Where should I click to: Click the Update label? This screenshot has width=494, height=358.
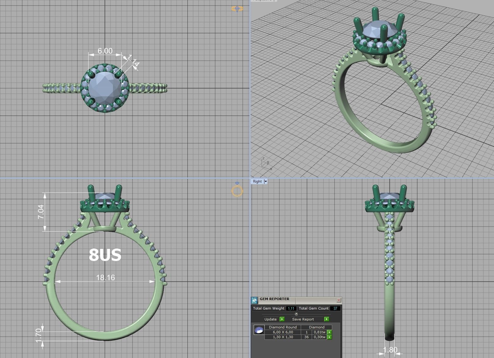tap(271, 319)
